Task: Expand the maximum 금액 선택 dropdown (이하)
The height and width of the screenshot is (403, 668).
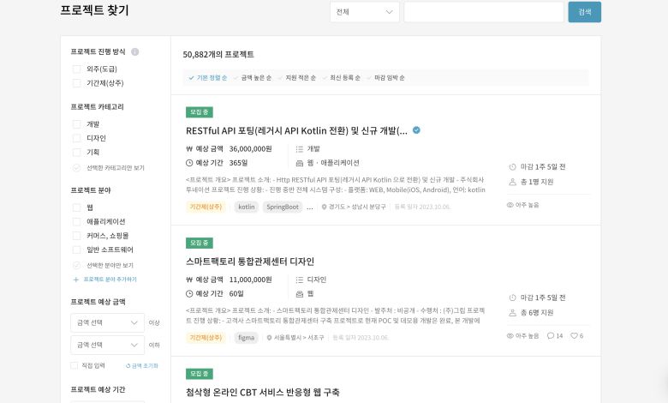Action: [107, 345]
